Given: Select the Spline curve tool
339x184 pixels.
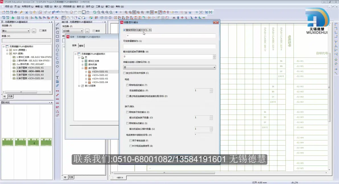Looking at the screenshot, I should pyautogui.click(x=57, y=72).
